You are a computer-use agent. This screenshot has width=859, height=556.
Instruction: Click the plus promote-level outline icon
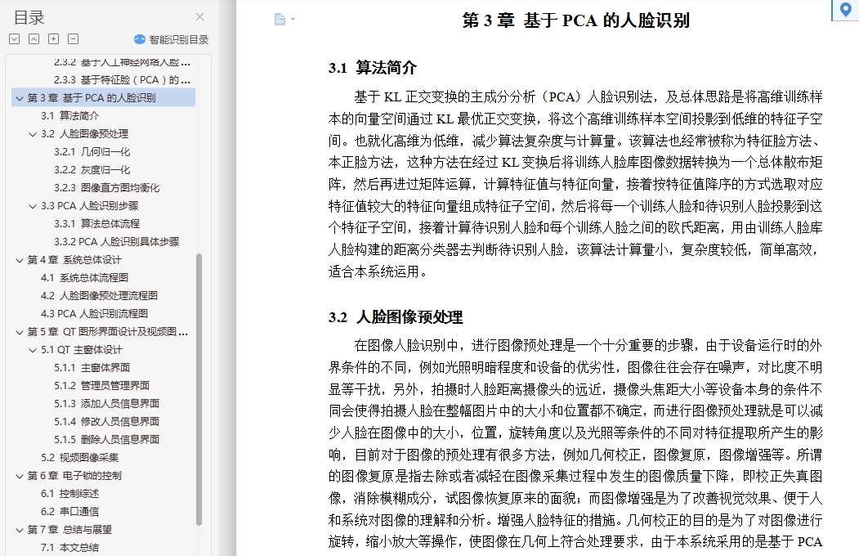(x=54, y=39)
